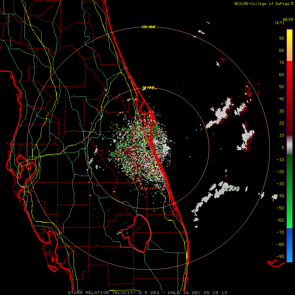Select the -70 value on velocity scale
Viewport: 295px width, 295px height.
click(280, 232)
